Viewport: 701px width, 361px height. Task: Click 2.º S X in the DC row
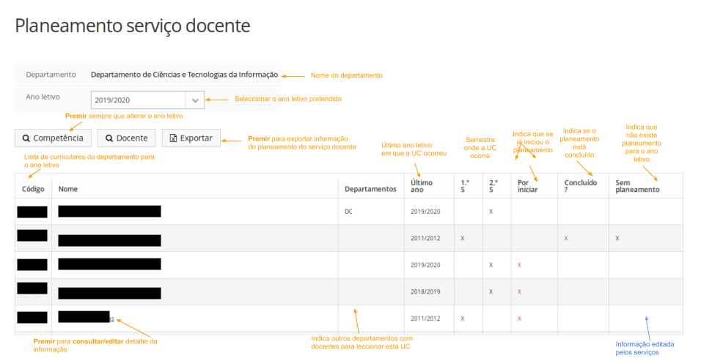pyautogui.click(x=491, y=212)
